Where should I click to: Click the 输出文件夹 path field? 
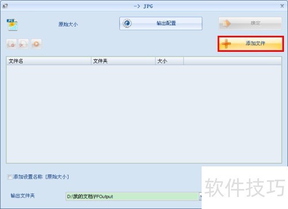pyautogui.click(x=132, y=196)
